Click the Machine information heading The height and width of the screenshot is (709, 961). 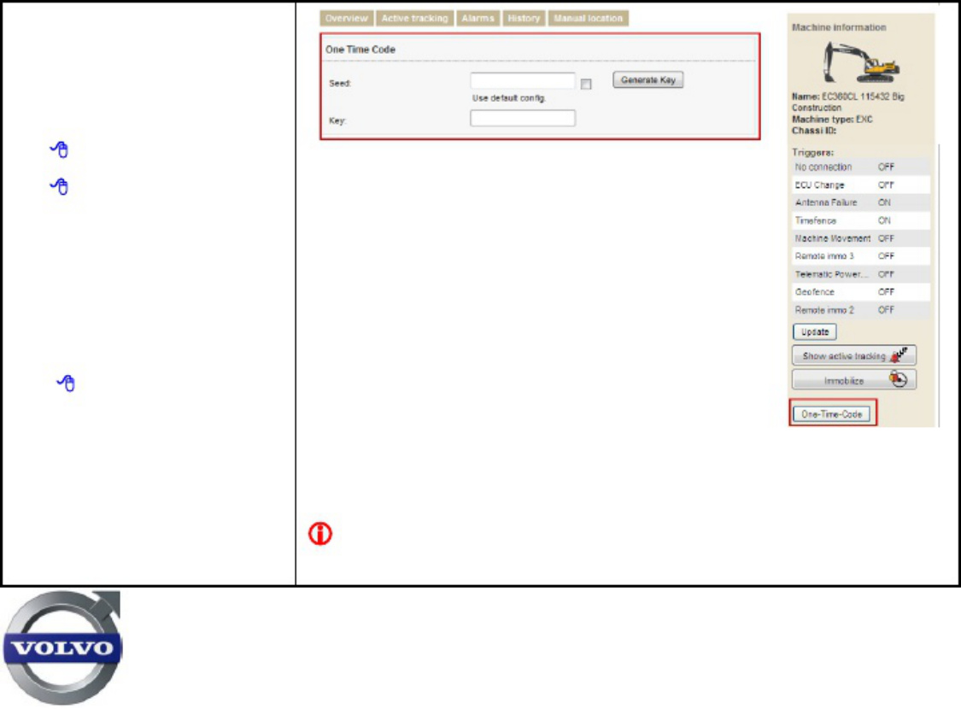pos(839,27)
